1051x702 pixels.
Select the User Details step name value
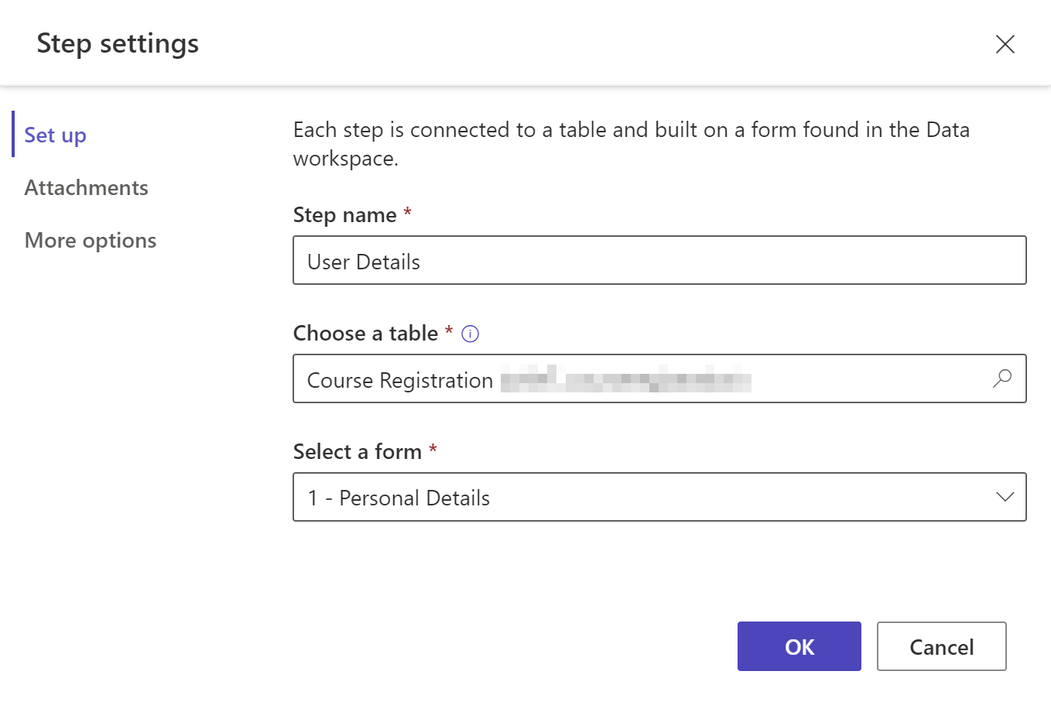coord(363,261)
